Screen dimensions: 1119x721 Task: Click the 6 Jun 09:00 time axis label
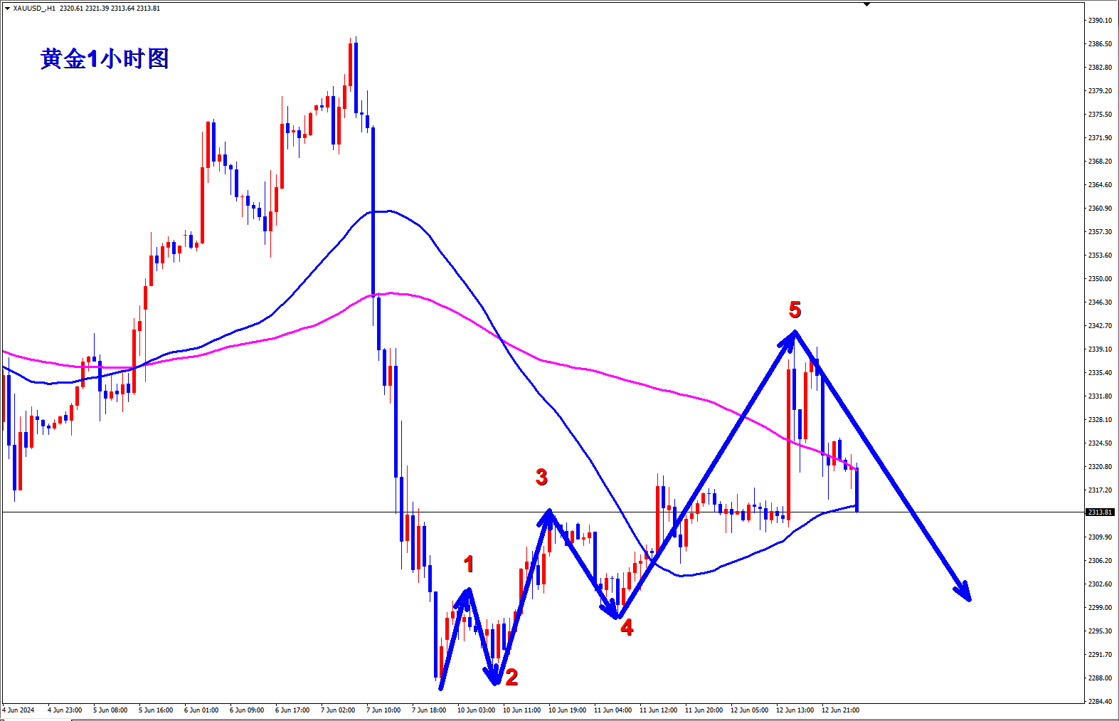(x=247, y=710)
